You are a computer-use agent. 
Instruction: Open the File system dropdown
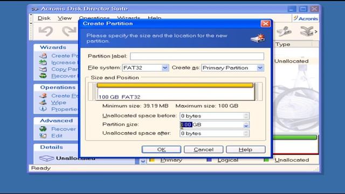coord(165,68)
